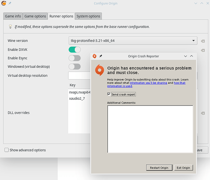Reset the Enable DXVK option with its clear icon
The image size is (210, 180).
click(x=203, y=50)
